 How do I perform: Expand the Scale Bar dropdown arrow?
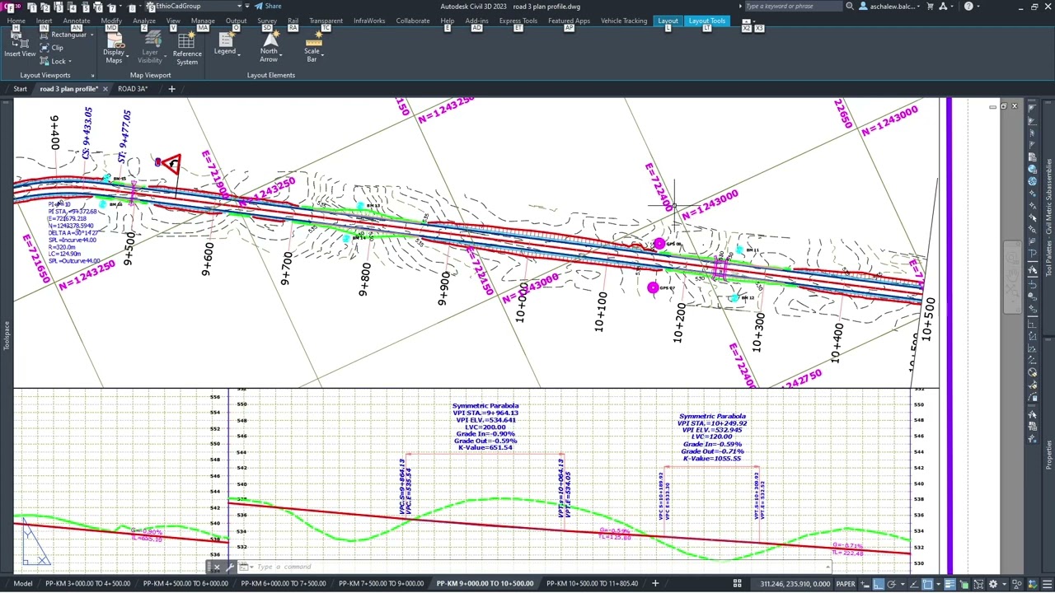(x=322, y=55)
